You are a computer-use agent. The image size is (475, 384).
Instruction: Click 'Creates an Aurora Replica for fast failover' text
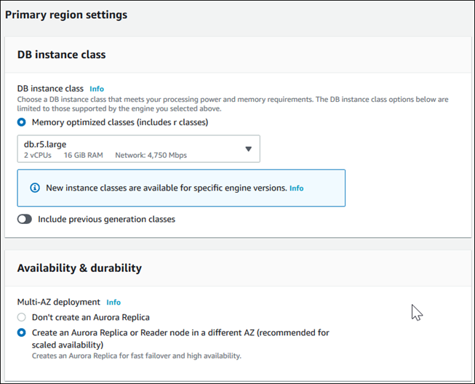pyautogui.click(x=137, y=356)
